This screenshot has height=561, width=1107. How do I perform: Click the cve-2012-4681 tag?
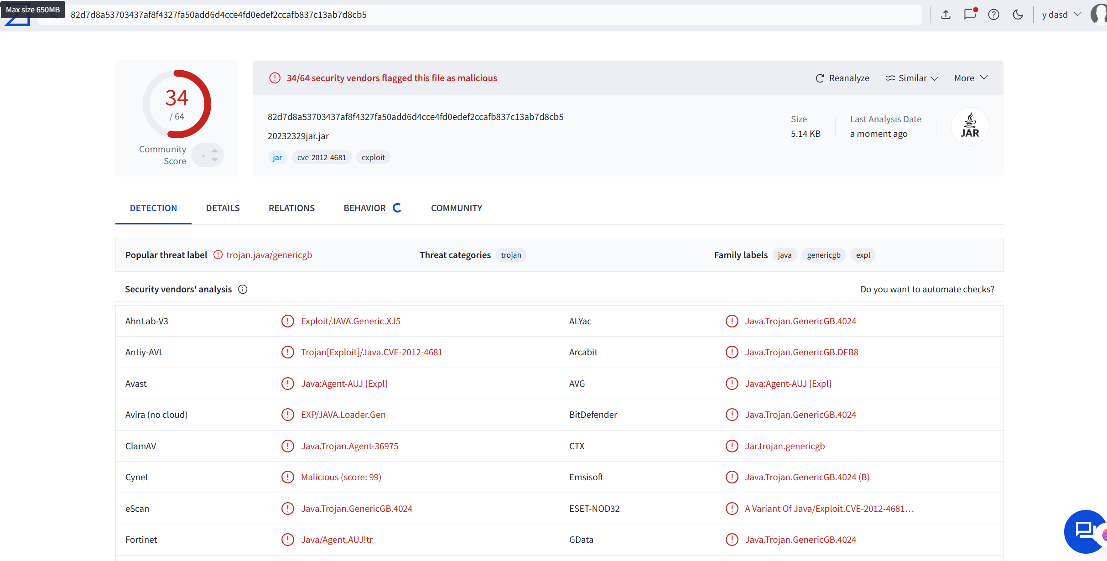click(x=322, y=157)
